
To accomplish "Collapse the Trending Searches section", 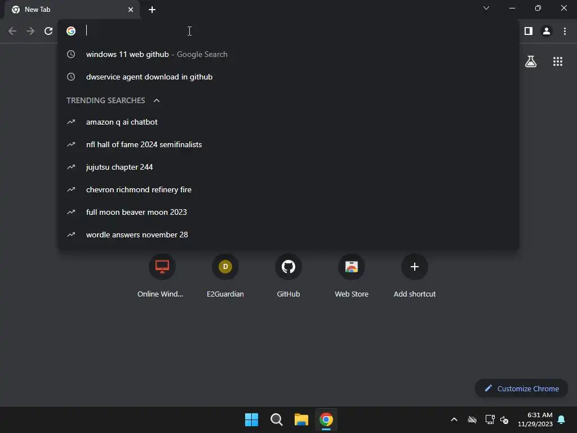I will tap(157, 100).
